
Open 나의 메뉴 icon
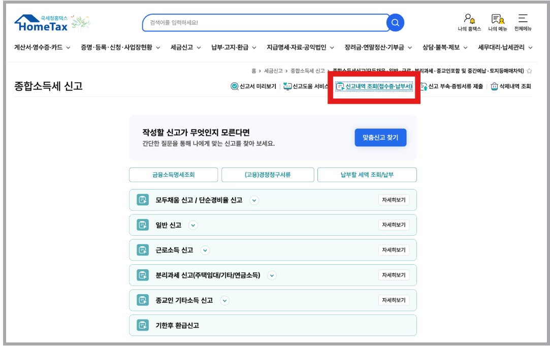coord(497,22)
